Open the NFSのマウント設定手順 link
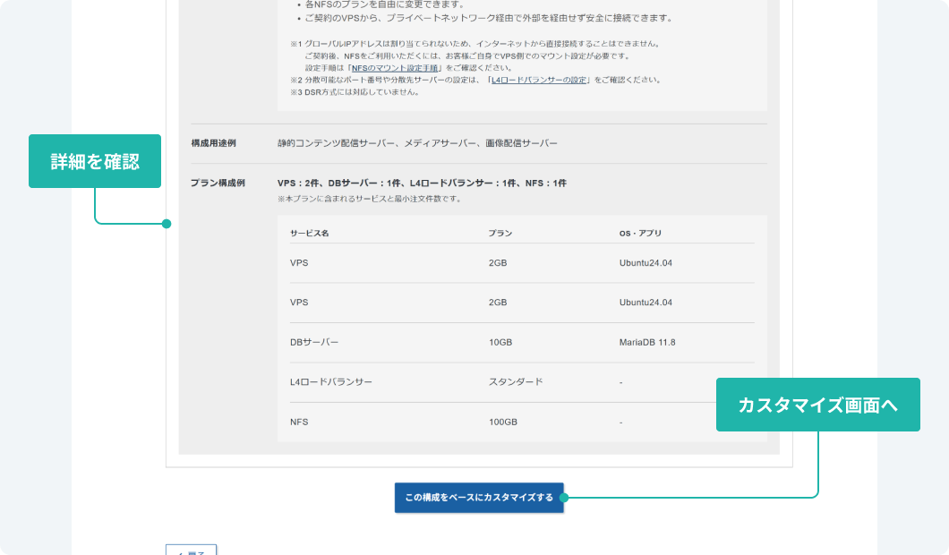 (x=395, y=68)
